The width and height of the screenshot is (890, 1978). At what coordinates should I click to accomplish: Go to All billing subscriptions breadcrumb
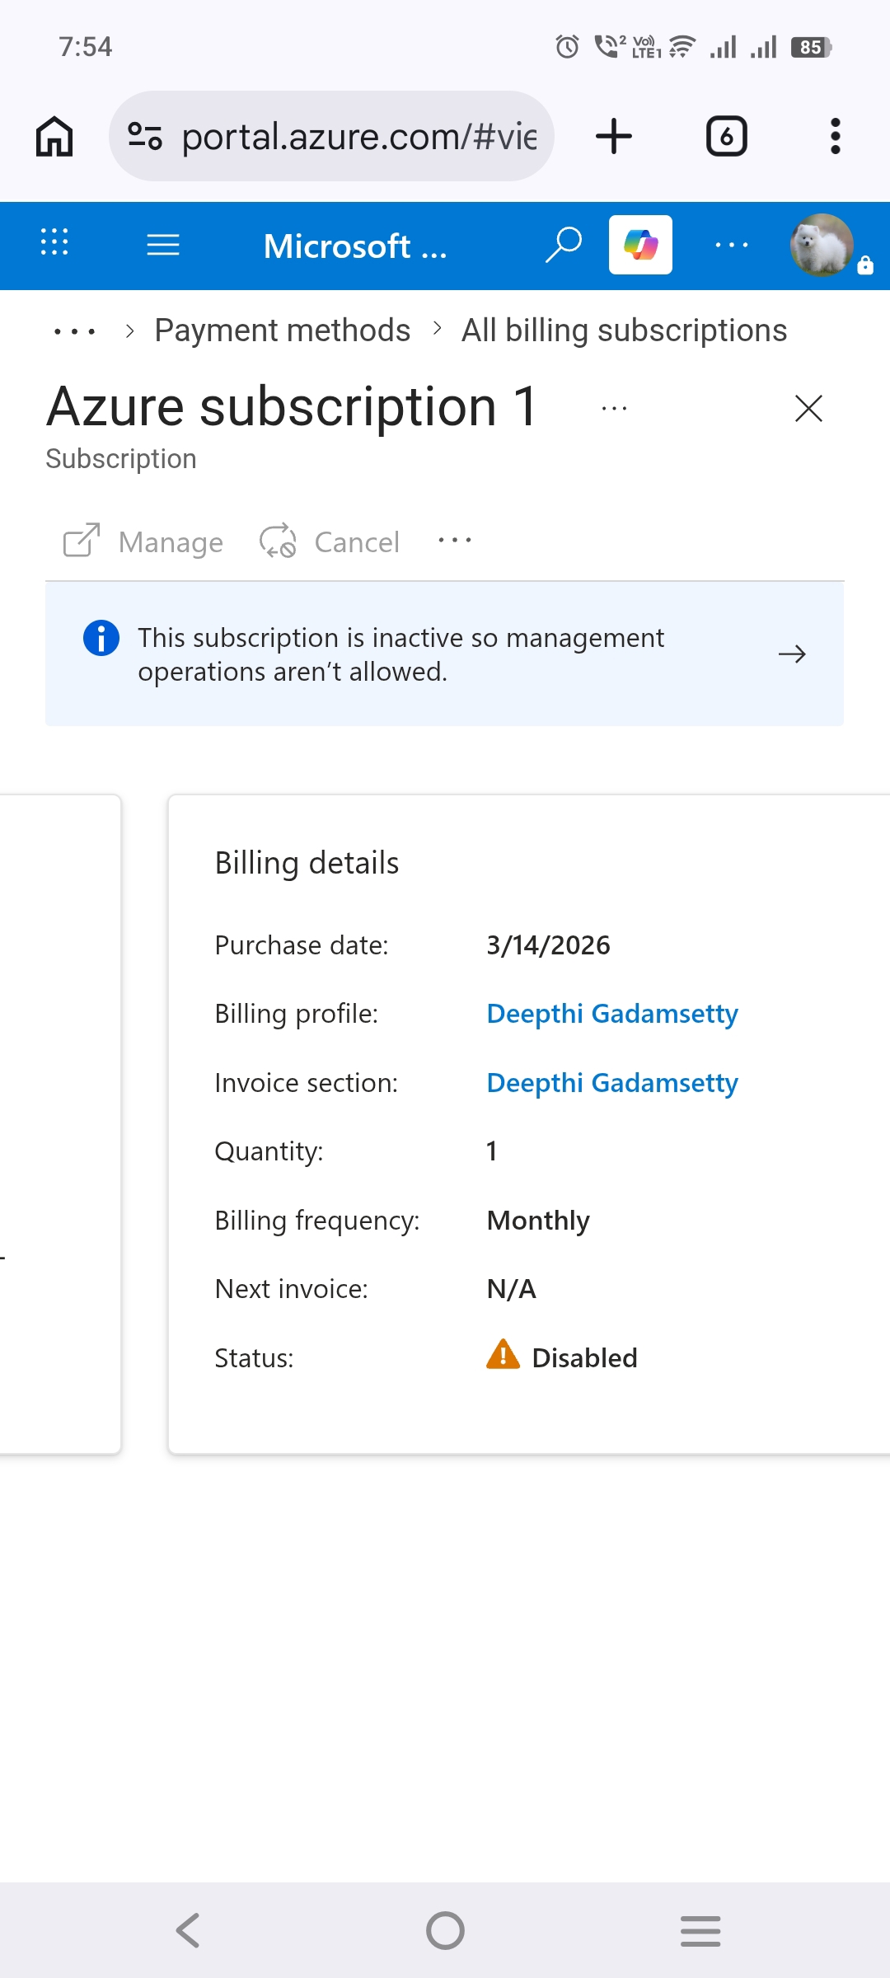point(624,330)
